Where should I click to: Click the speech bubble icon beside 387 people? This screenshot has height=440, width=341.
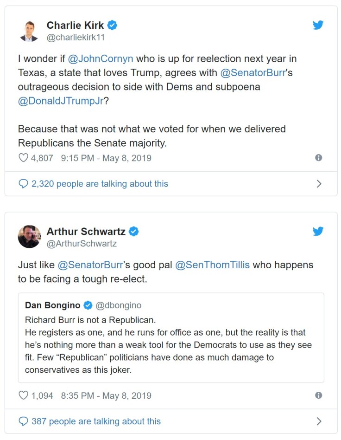pyautogui.click(x=23, y=421)
